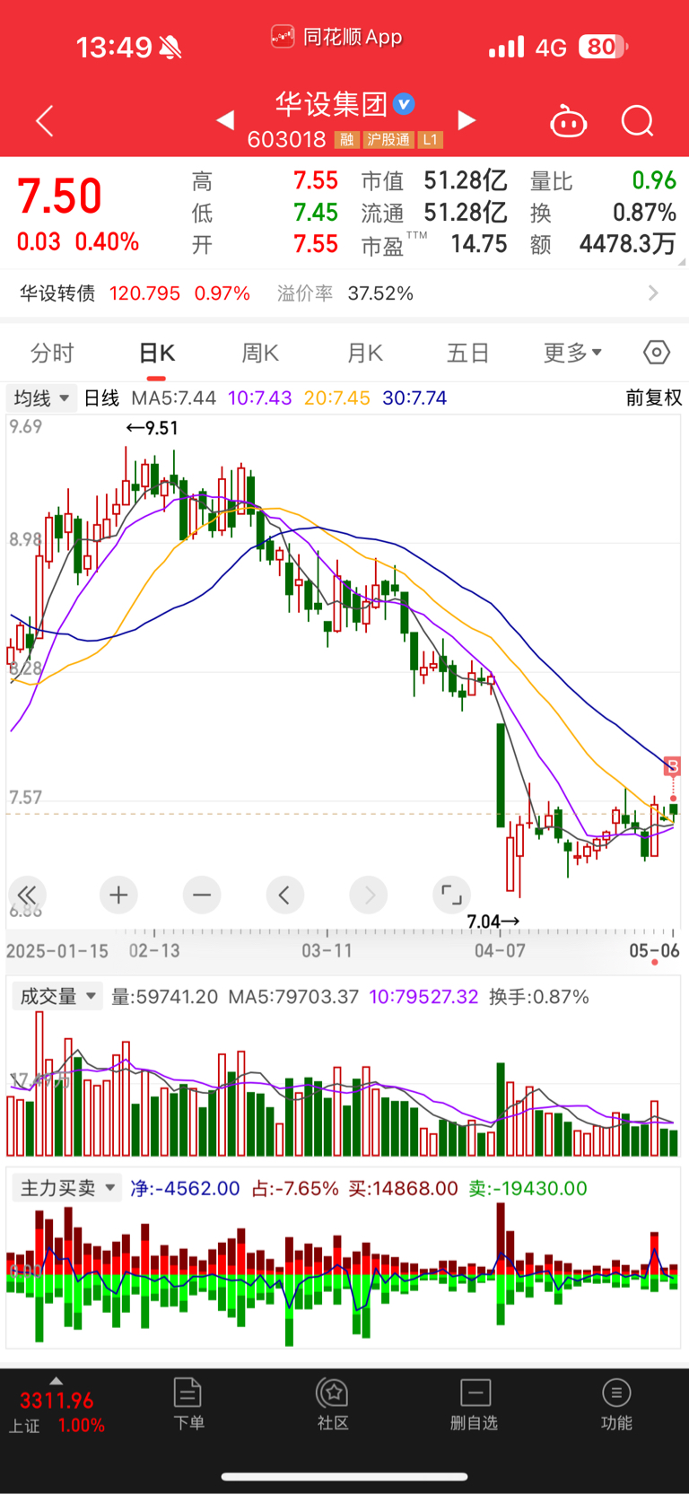Tap 市值 51.28亿 value
The image size is (689, 1494).
pos(466,181)
